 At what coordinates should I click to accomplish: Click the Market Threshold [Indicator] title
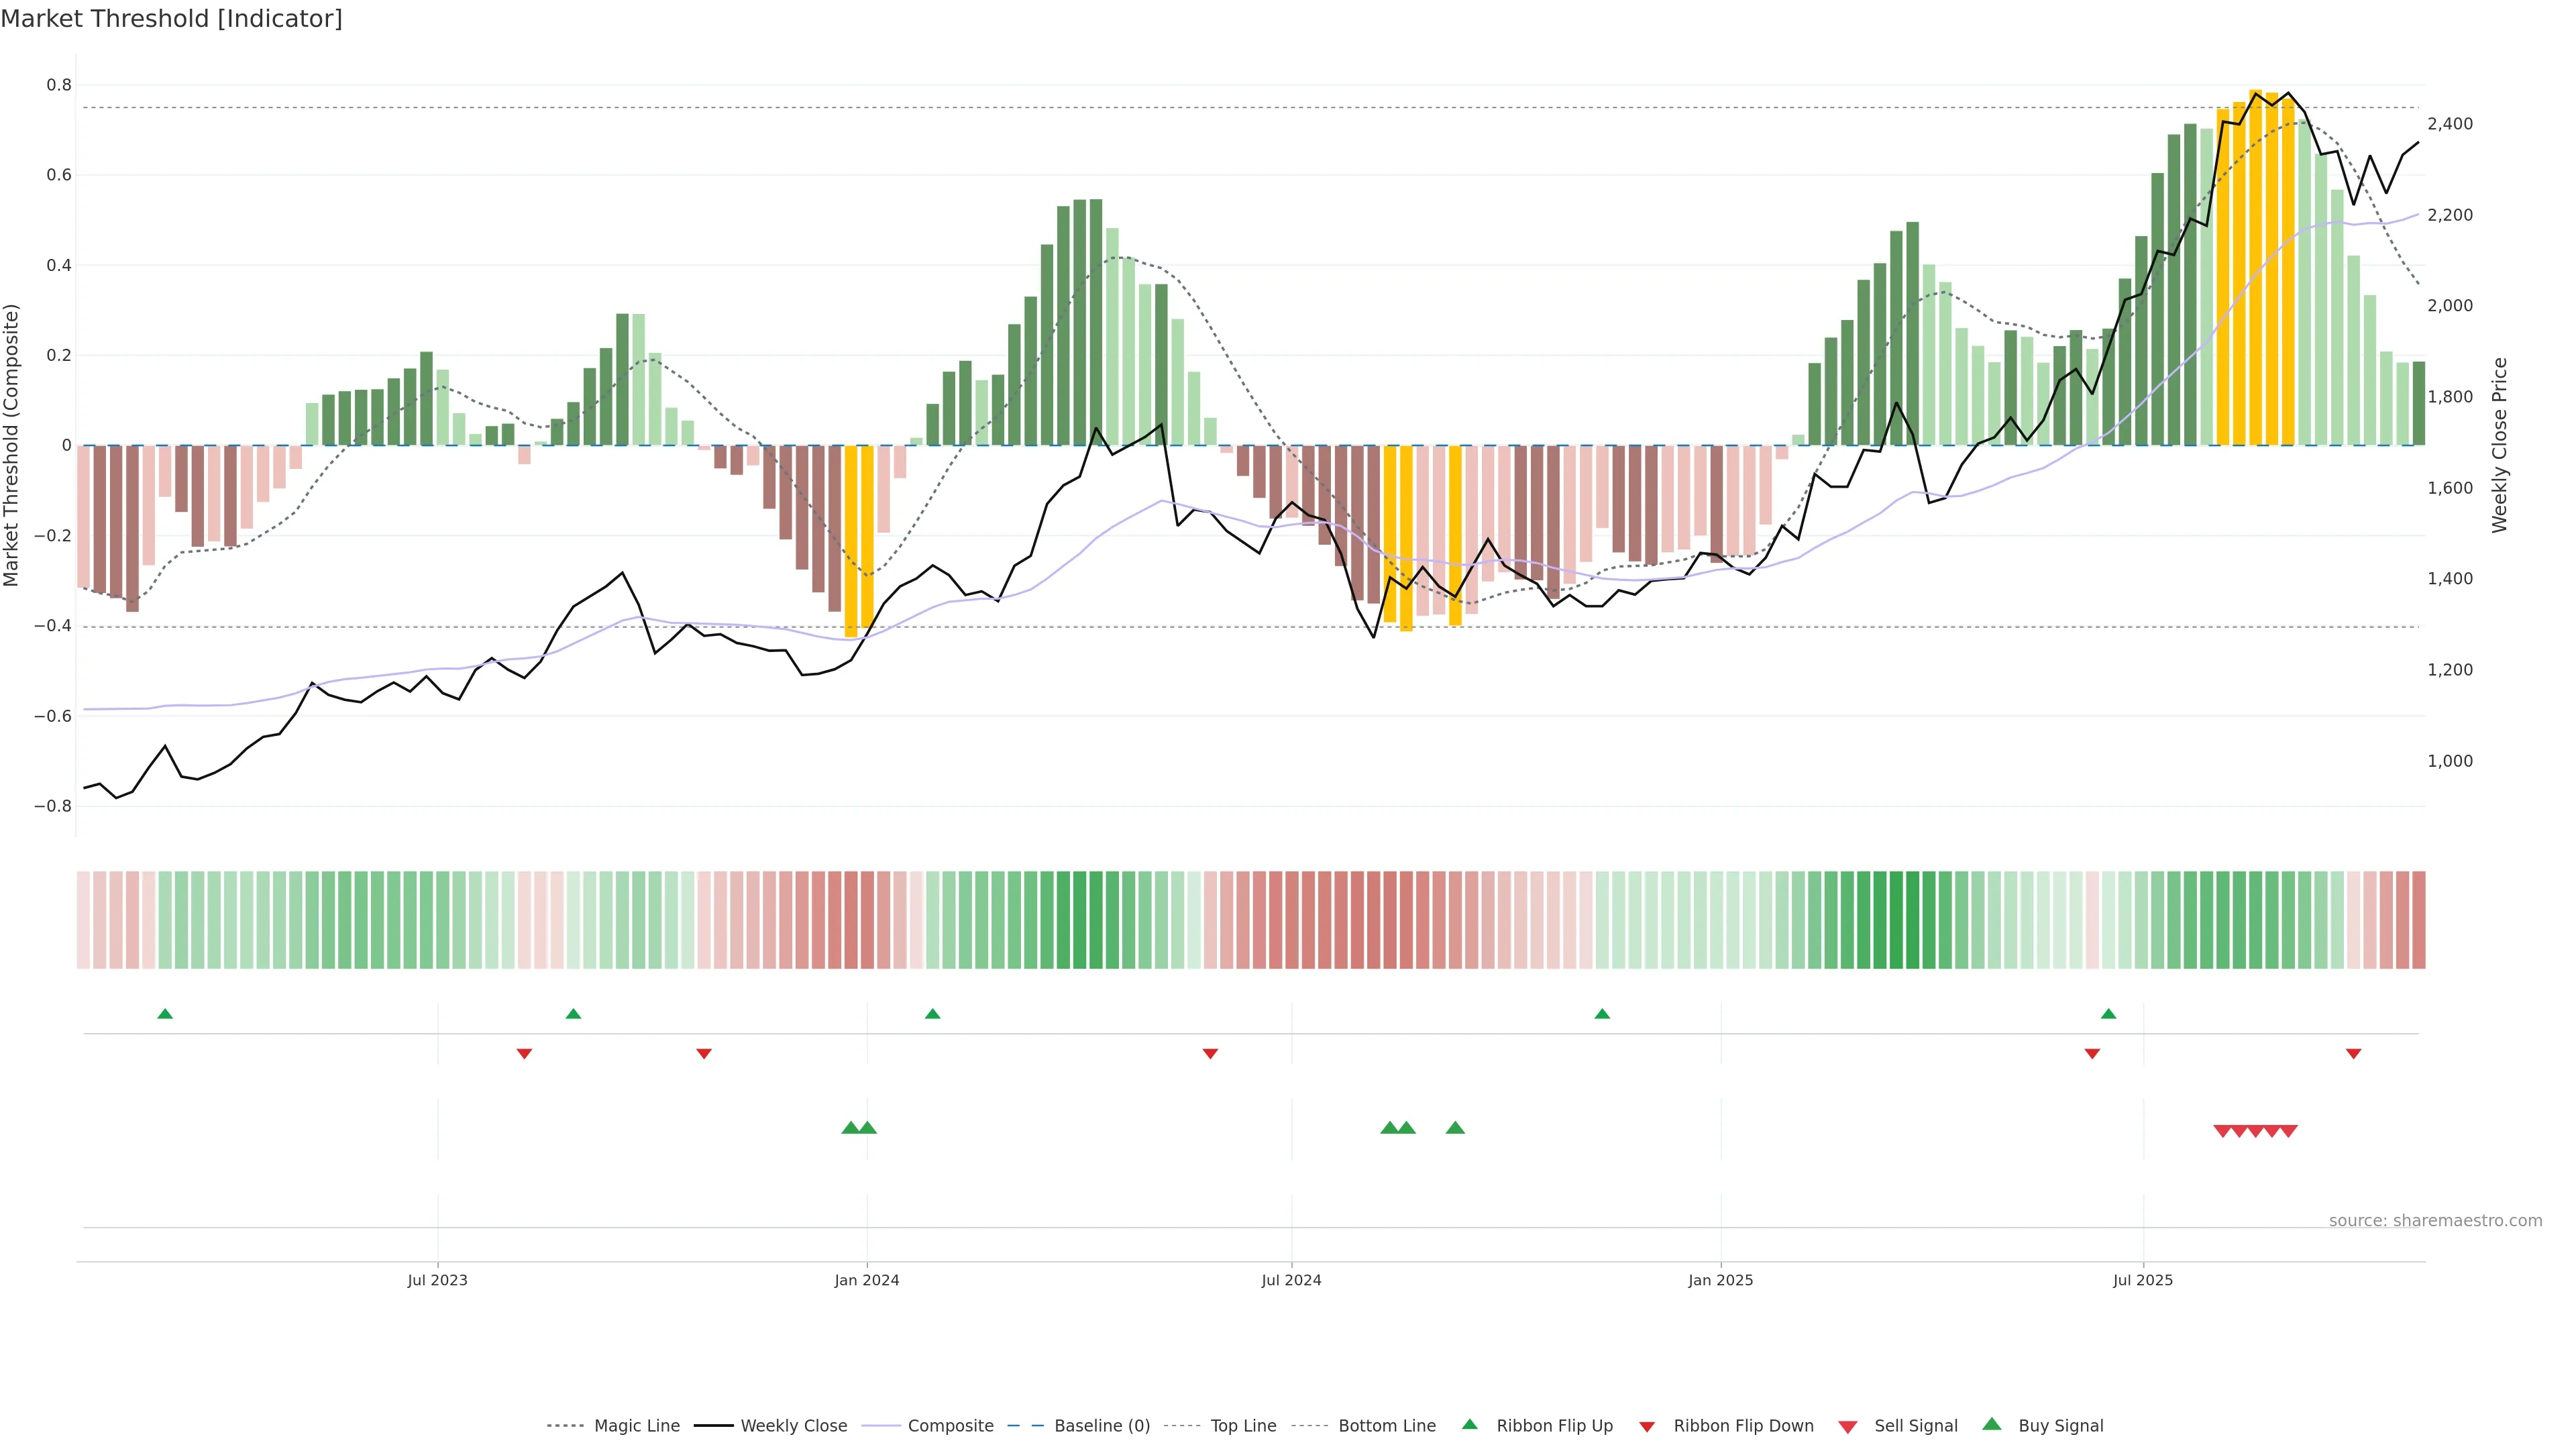pyautogui.click(x=171, y=19)
